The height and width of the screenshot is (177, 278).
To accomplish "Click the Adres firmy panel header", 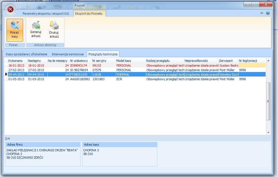I will tap(43, 145).
